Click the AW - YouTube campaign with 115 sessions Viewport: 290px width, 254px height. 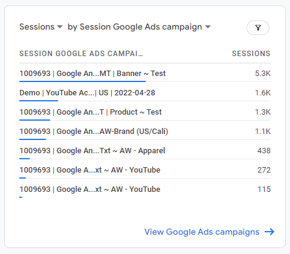(x=145, y=189)
